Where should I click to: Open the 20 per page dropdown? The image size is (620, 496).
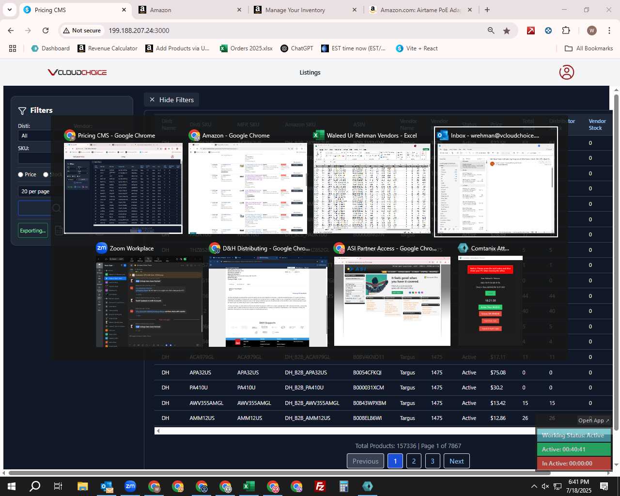pyautogui.click(x=35, y=191)
